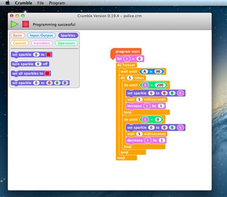Edit the 5 in do times block
Screen dimensions: 227x197
[x=130, y=78]
